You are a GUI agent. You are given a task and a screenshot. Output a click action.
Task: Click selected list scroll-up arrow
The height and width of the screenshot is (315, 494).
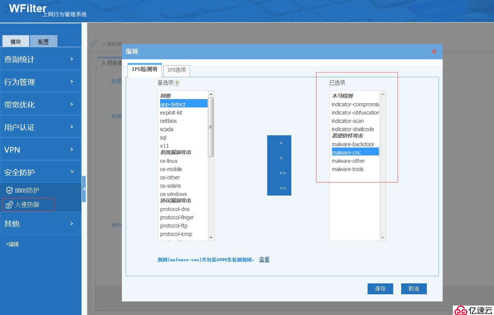click(383, 94)
